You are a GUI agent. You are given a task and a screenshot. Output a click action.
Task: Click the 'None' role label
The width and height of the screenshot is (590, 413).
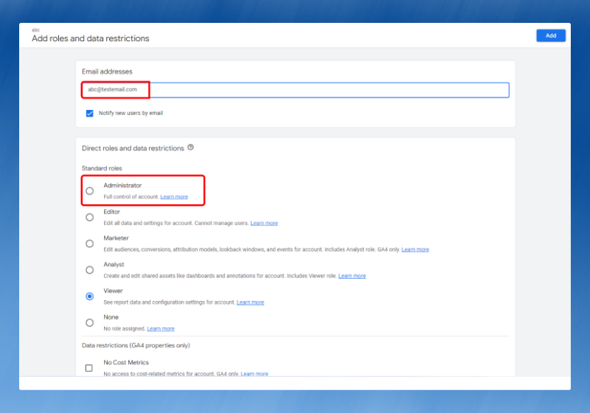[x=111, y=317]
